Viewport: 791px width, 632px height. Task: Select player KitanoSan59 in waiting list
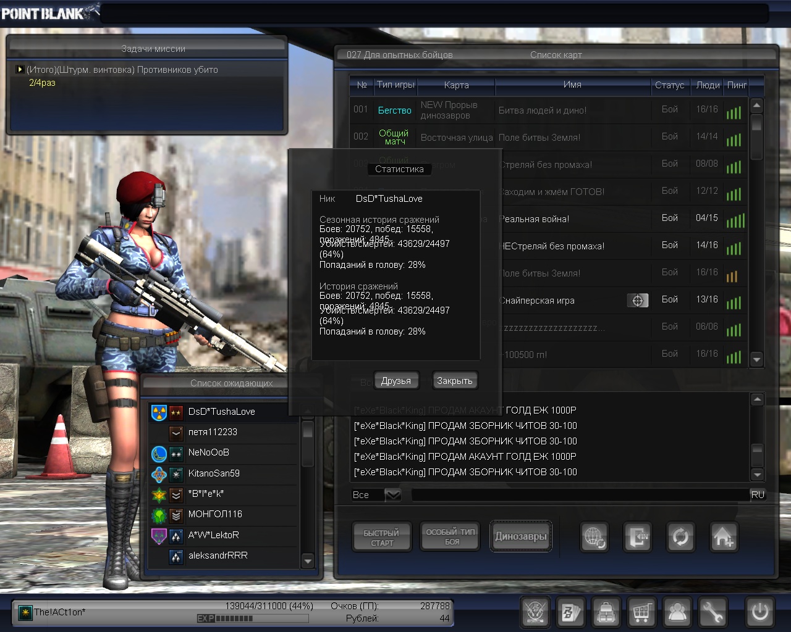click(x=224, y=474)
